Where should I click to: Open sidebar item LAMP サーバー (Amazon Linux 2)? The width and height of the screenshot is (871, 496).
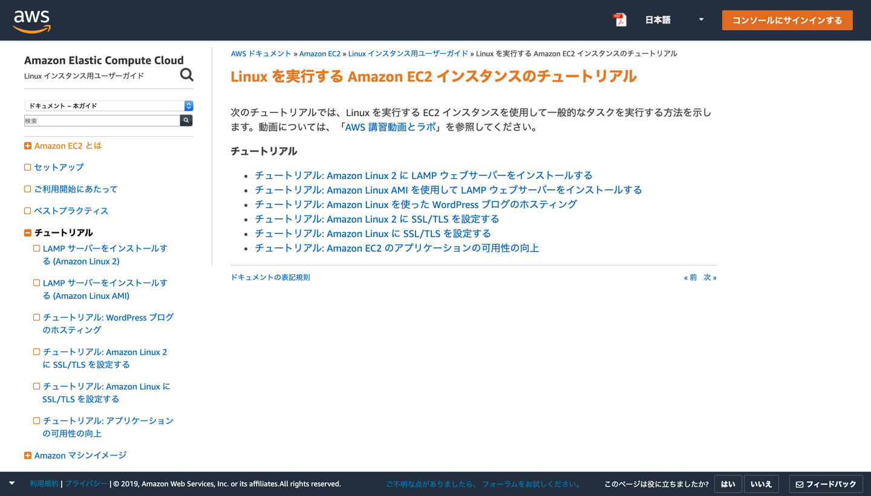(x=105, y=255)
